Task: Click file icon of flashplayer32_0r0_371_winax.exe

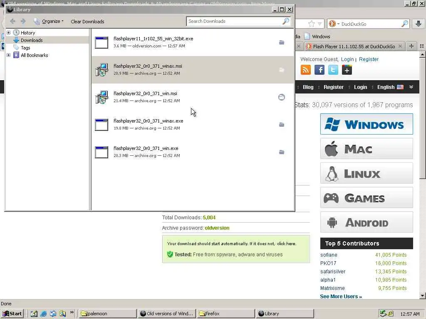Action: click(x=102, y=125)
